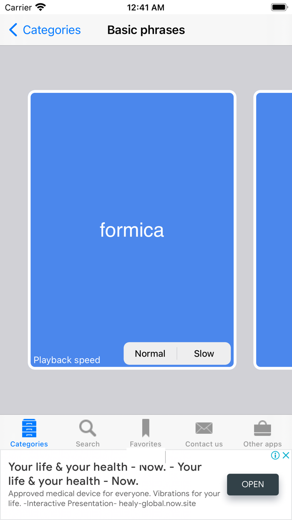The width and height of the screenshot is (292, 520).
Task: Tap the ad info icon
Action: click(x=275, y=455)
